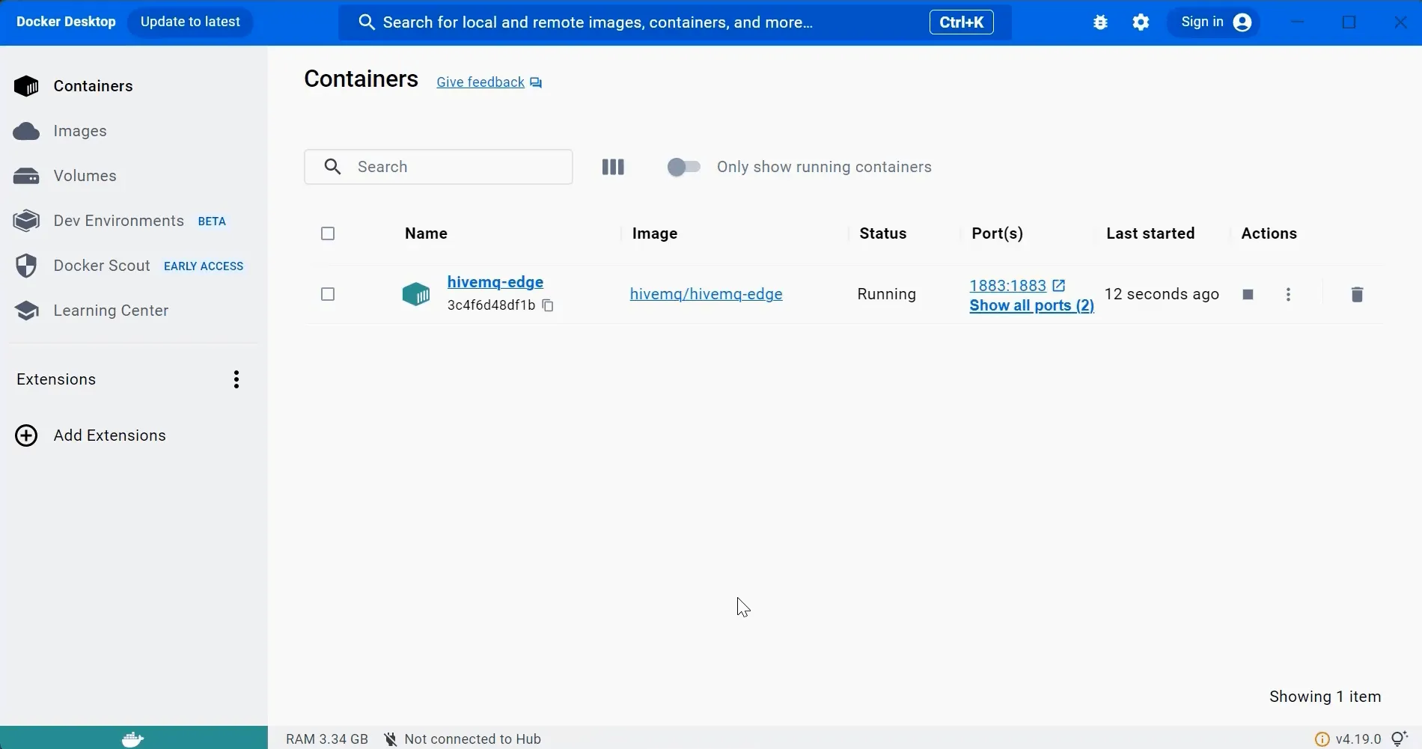This screenshot has width=1422, height=749.
Task: Click the magnifier icon in the global search bar
Action: [x=366, y=22]
